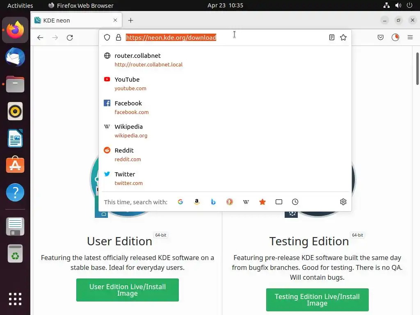
Task: Select the KDE neon tab
Action: 77,21
